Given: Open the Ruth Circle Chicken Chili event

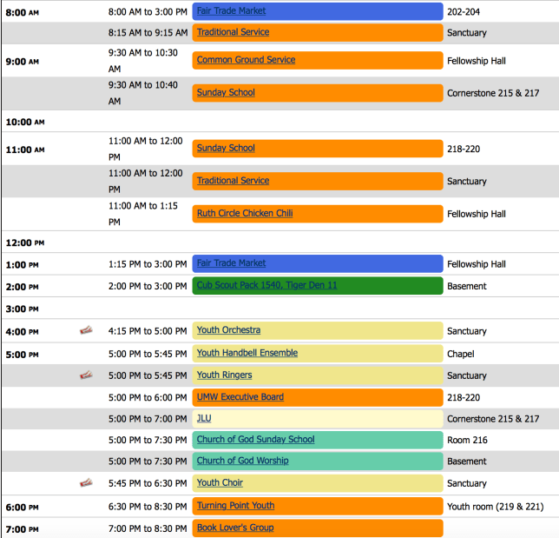Looking at the screenshot, I should [x=245, y=213].
